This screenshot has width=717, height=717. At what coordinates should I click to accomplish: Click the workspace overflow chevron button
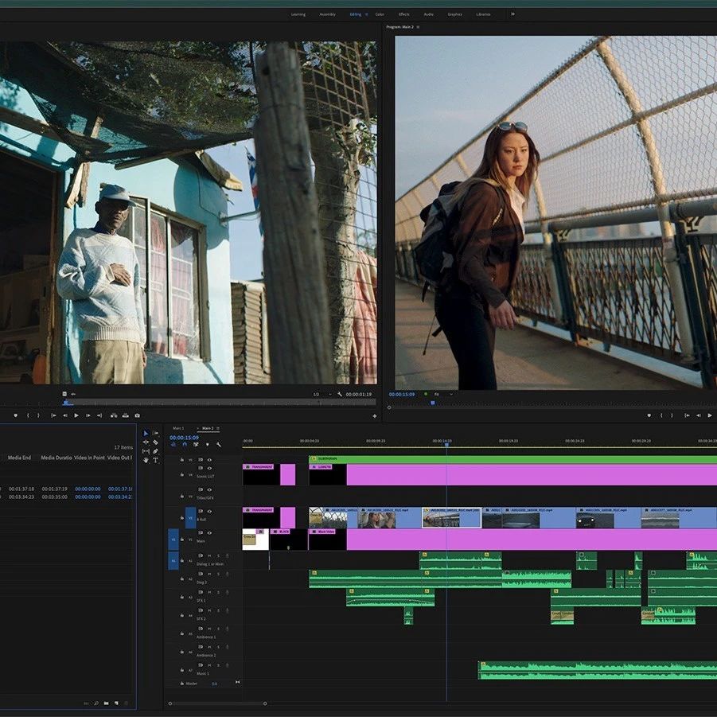pyautogui.click(x=512, y=14)
